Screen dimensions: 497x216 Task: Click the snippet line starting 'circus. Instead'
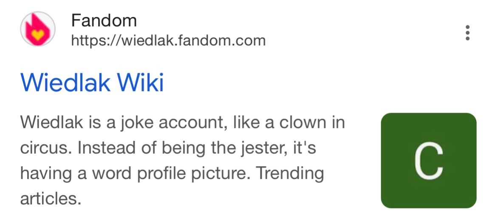(x=168, y=149)
